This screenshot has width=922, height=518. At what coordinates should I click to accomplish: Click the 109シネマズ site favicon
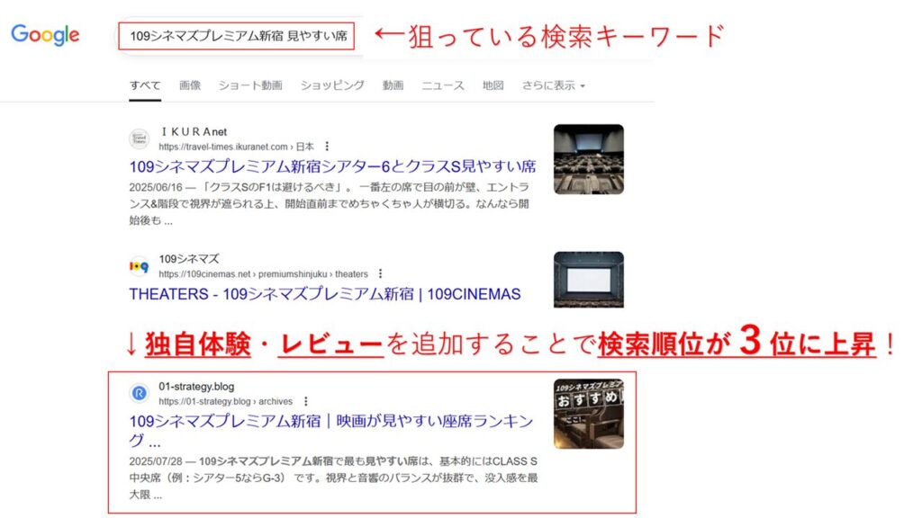(x=140, y=266)
